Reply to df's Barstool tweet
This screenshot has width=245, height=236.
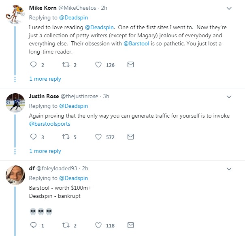point(34,225)
